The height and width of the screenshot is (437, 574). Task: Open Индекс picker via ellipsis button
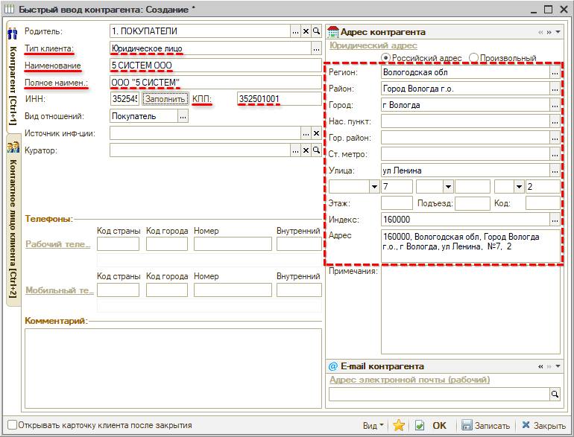[x=555, y=220]
